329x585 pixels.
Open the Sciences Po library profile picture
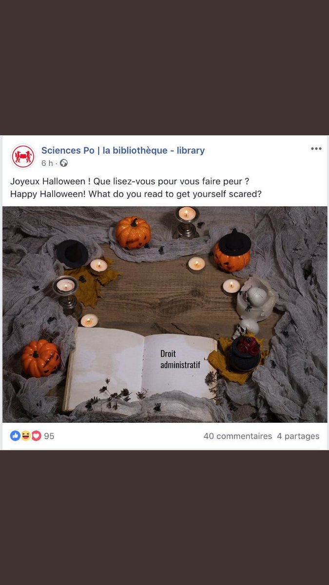[x=23, y=156]
